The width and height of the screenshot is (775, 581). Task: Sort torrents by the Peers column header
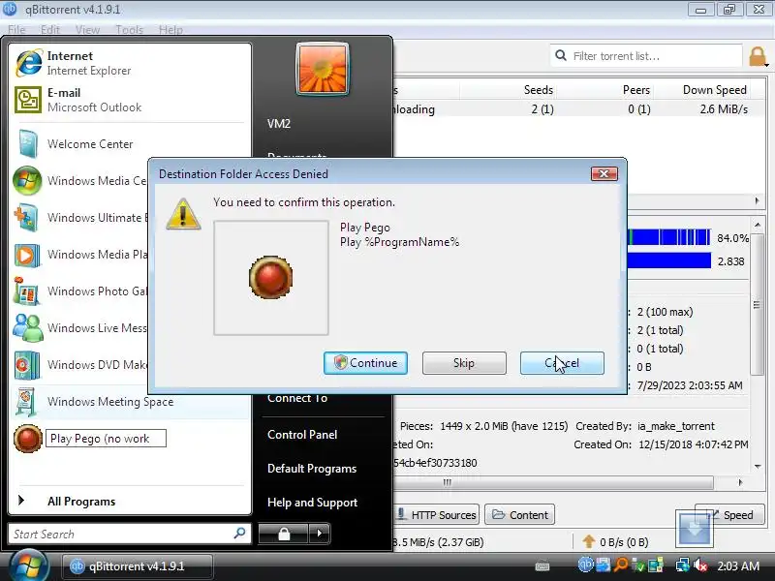[635, 90]
